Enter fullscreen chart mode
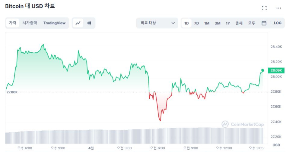 pyautogui.click(x=264, y=8)
